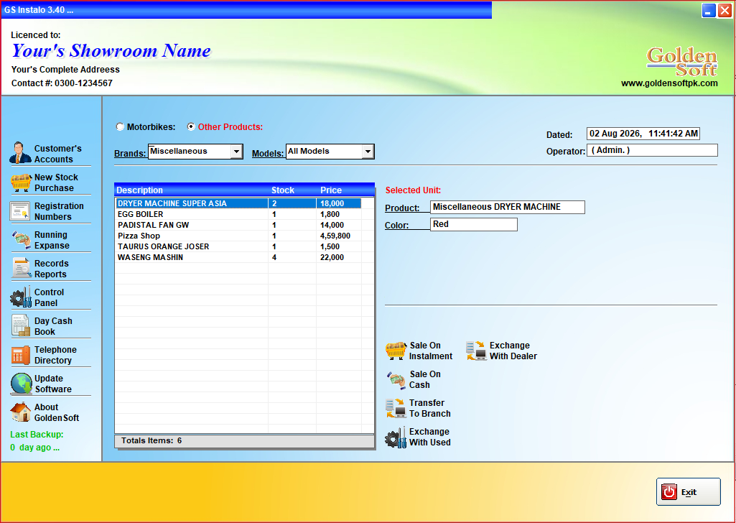Open About GoldenSoft menu label
736x523 pixels.
(56, 412)
